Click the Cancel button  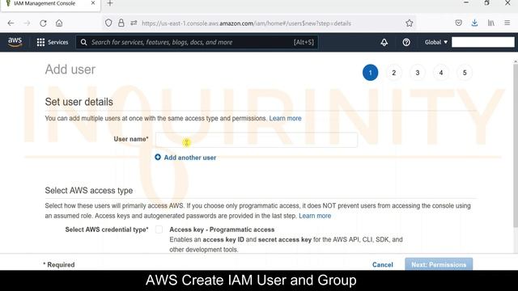383,264
